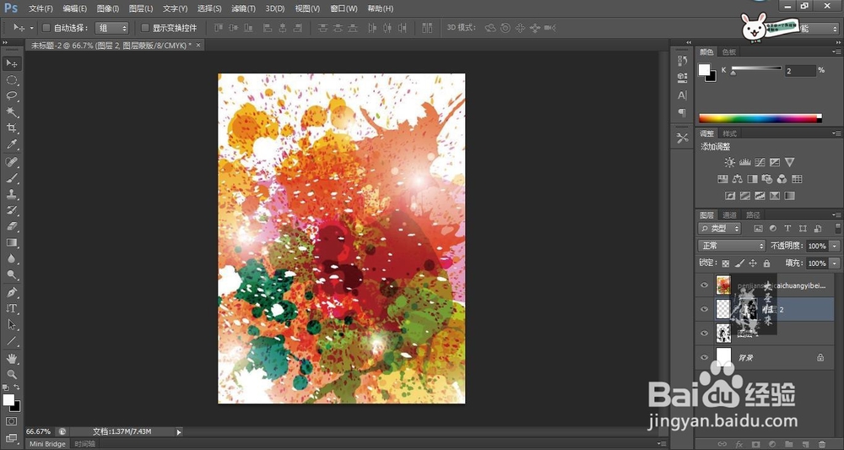Open the 文件(F) menu

pyautogui.click(x=41, y=8)
